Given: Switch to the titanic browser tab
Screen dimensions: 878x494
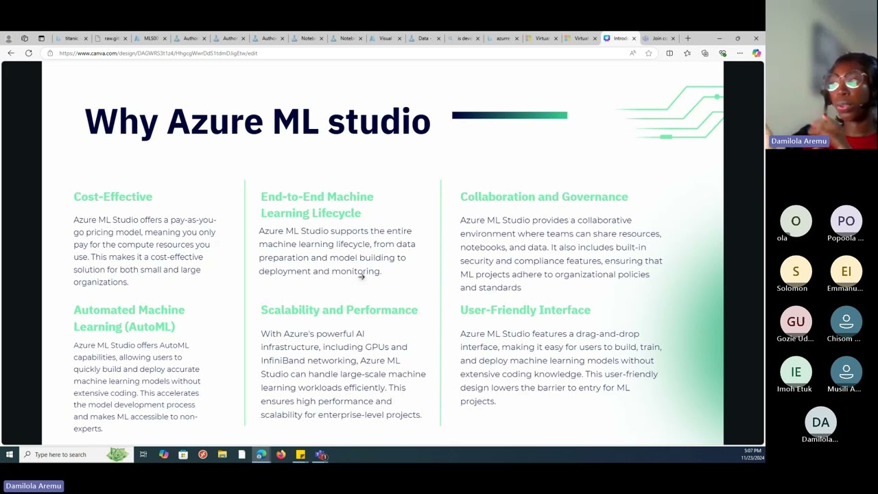Looking at the screenshot, I should pos(71,38).
